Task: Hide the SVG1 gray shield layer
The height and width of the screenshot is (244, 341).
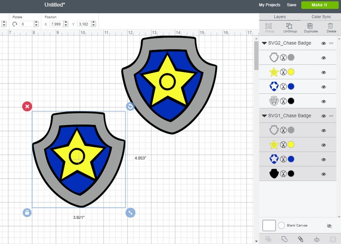Action: tap(323, 131)
